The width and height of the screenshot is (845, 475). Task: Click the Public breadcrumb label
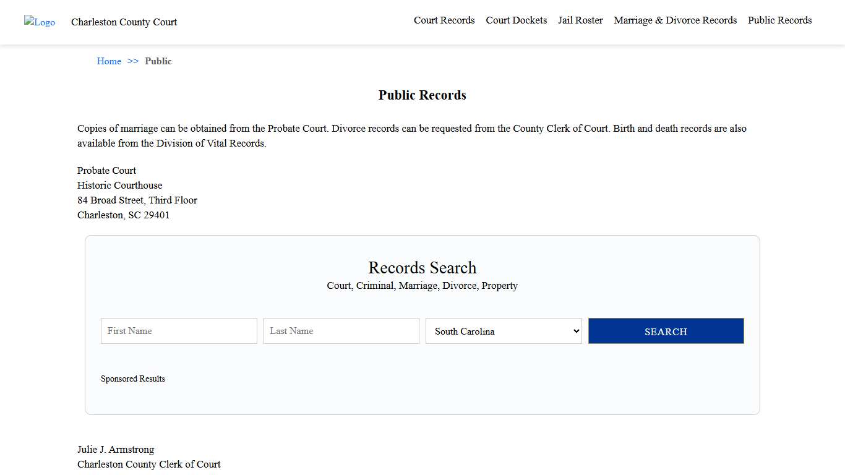[x=158, y=61]
